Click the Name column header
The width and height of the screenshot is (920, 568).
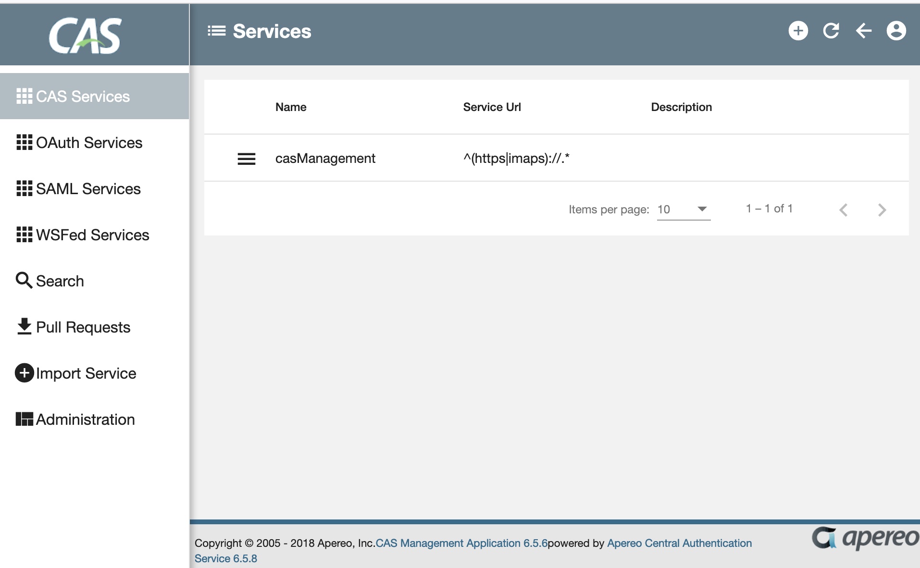[x=291, y=107]
